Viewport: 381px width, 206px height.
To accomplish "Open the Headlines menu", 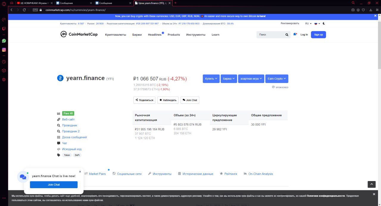I will click(x=155, y=35).
